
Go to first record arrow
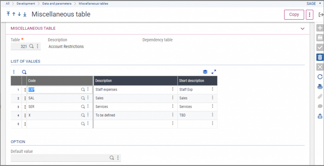click(x=8, y=14)
